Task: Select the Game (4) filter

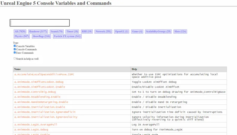Action: coord(137,31)
